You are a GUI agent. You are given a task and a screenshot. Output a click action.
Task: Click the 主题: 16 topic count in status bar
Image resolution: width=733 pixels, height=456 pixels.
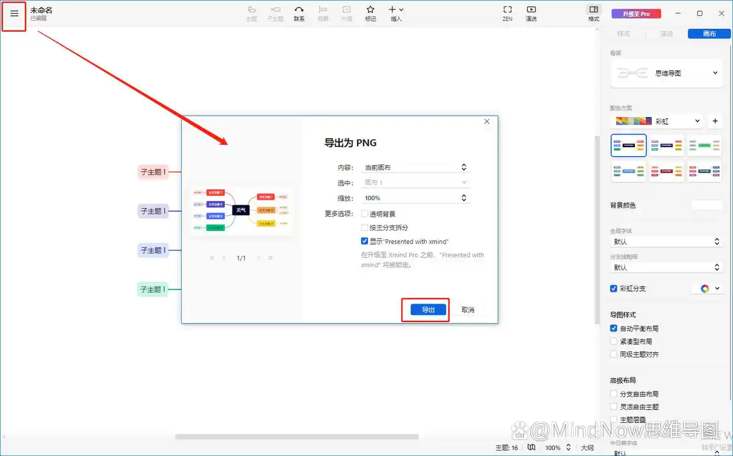[506, 448]
